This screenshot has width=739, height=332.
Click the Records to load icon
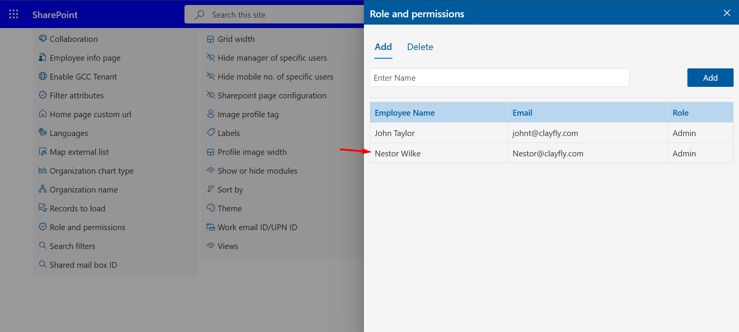click(43, 208)
